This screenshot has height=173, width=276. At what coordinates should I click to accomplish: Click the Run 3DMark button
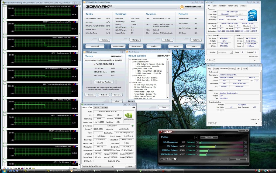pyautogui.click(x=95, y=46)
